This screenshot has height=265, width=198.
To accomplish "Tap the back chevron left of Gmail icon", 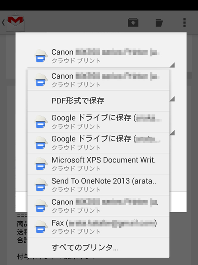I will 3,22.
